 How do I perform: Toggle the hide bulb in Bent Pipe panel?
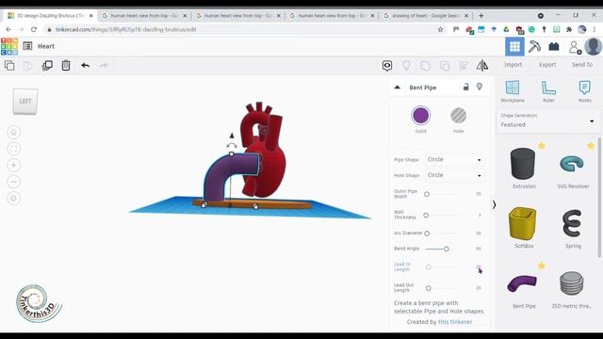pyautogui.click(x=480, y=87)
